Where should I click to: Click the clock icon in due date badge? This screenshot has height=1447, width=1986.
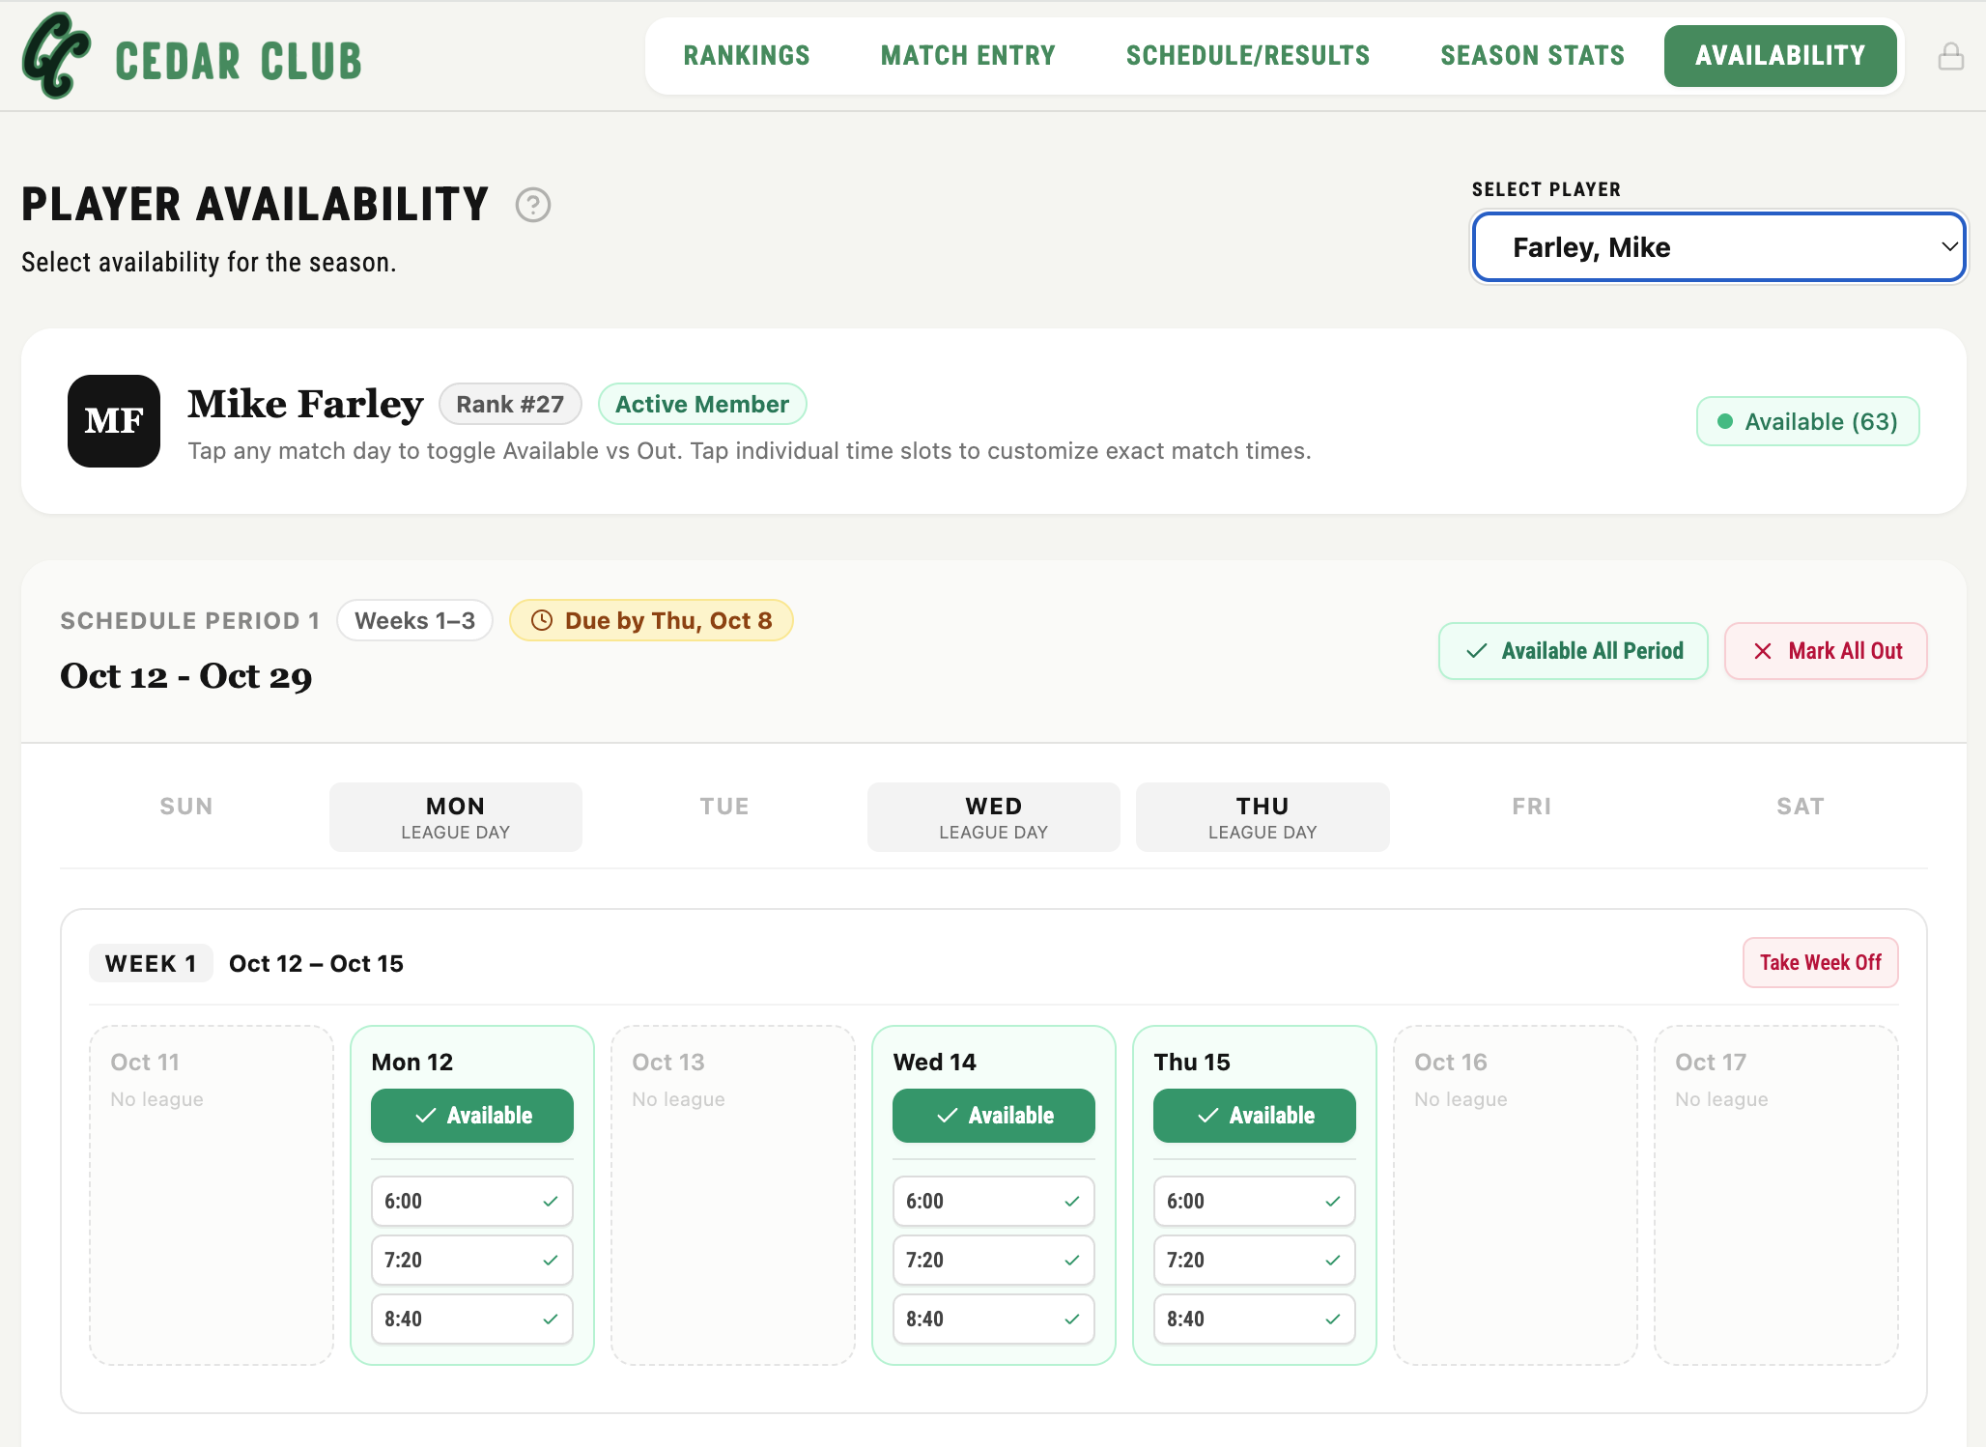(x=542, y=620)
